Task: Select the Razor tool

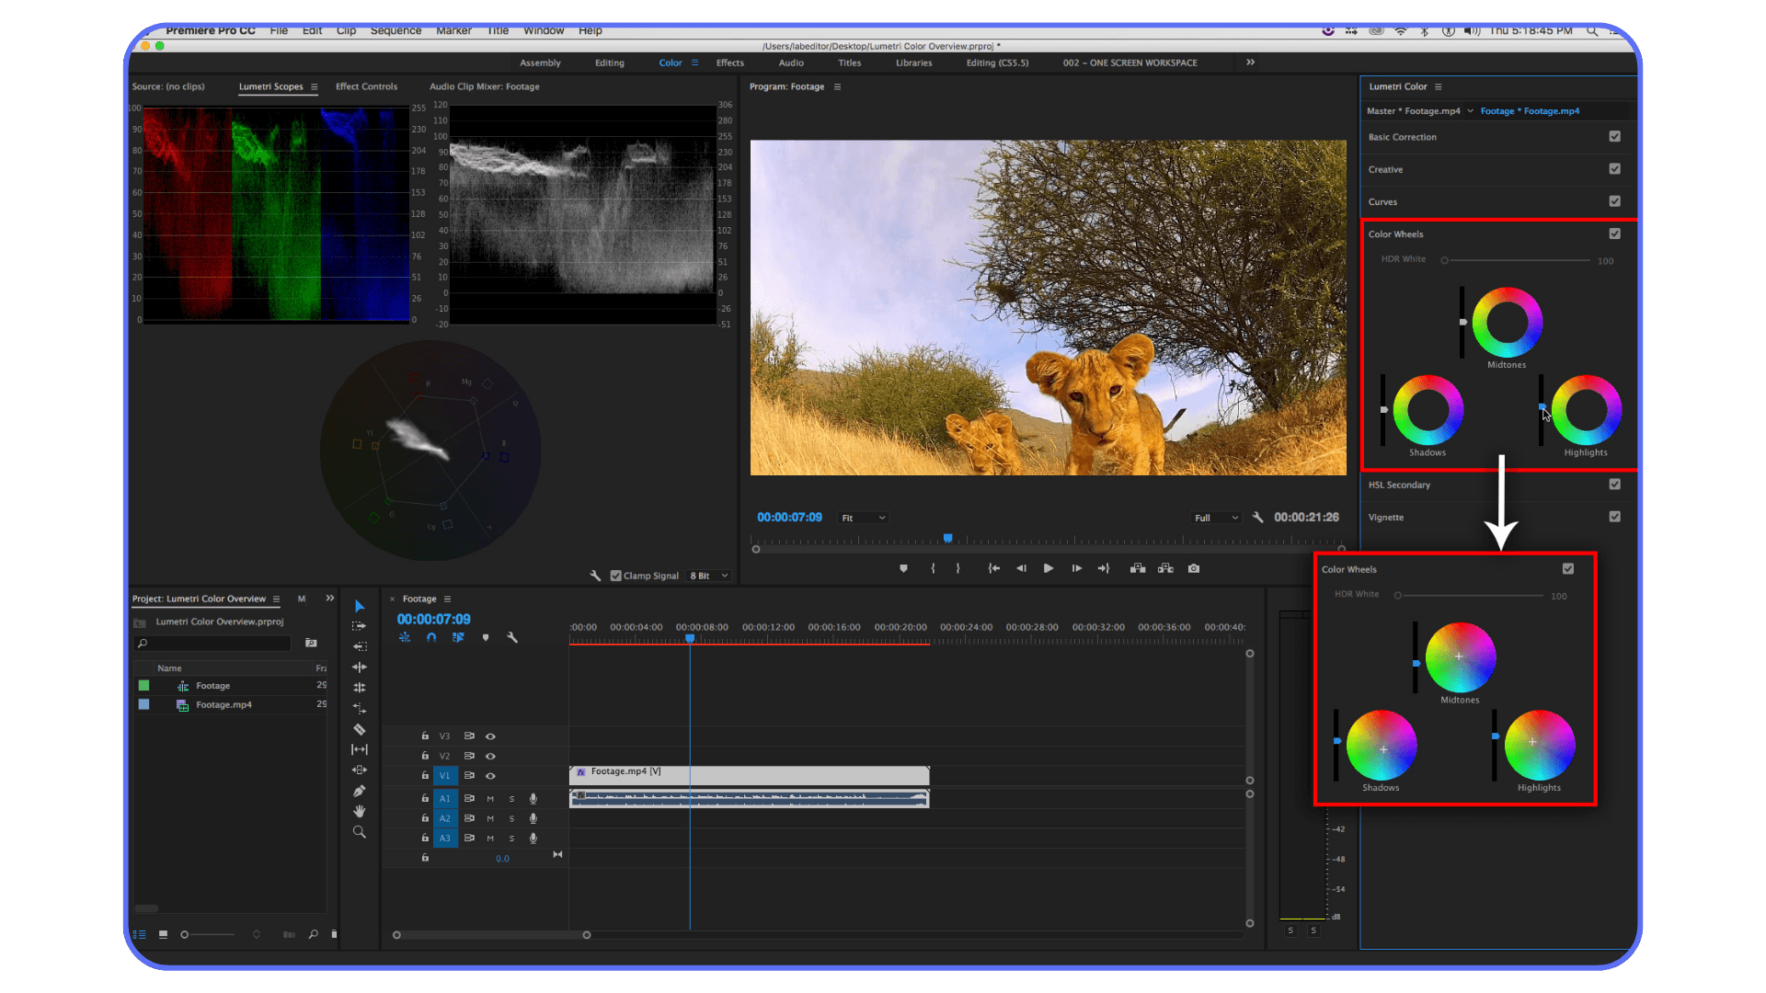Action: [360, 728]
